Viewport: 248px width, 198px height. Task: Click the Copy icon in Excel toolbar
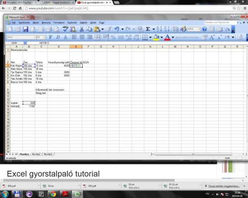click(89, 29)
